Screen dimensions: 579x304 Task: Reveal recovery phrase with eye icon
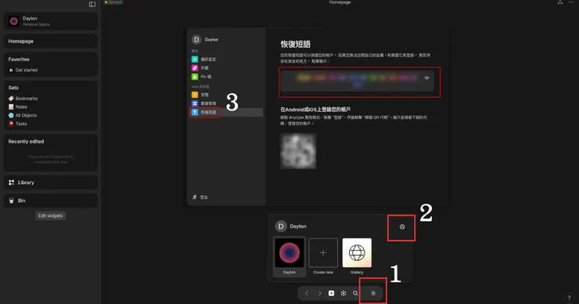click(426, 78)
